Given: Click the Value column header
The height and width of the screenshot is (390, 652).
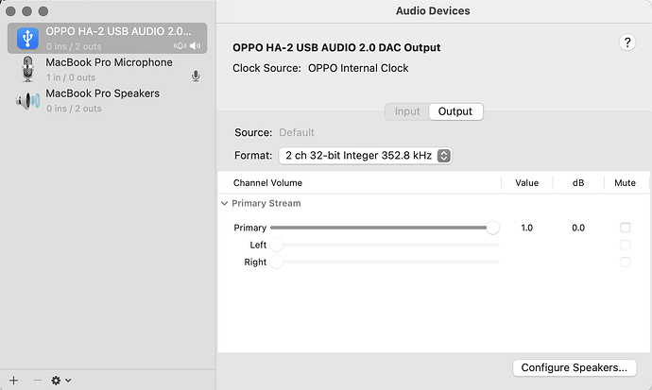Looking at the screenshot, I should (x=527, y=183).
